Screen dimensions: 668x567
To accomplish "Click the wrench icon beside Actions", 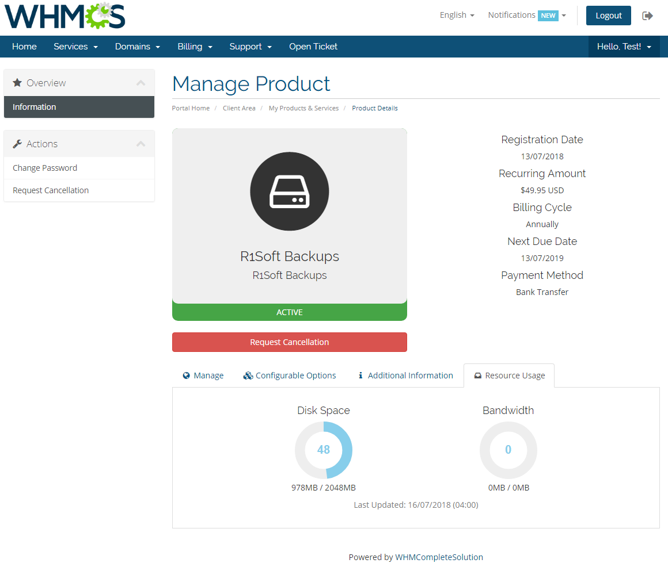I will point(17,144).
